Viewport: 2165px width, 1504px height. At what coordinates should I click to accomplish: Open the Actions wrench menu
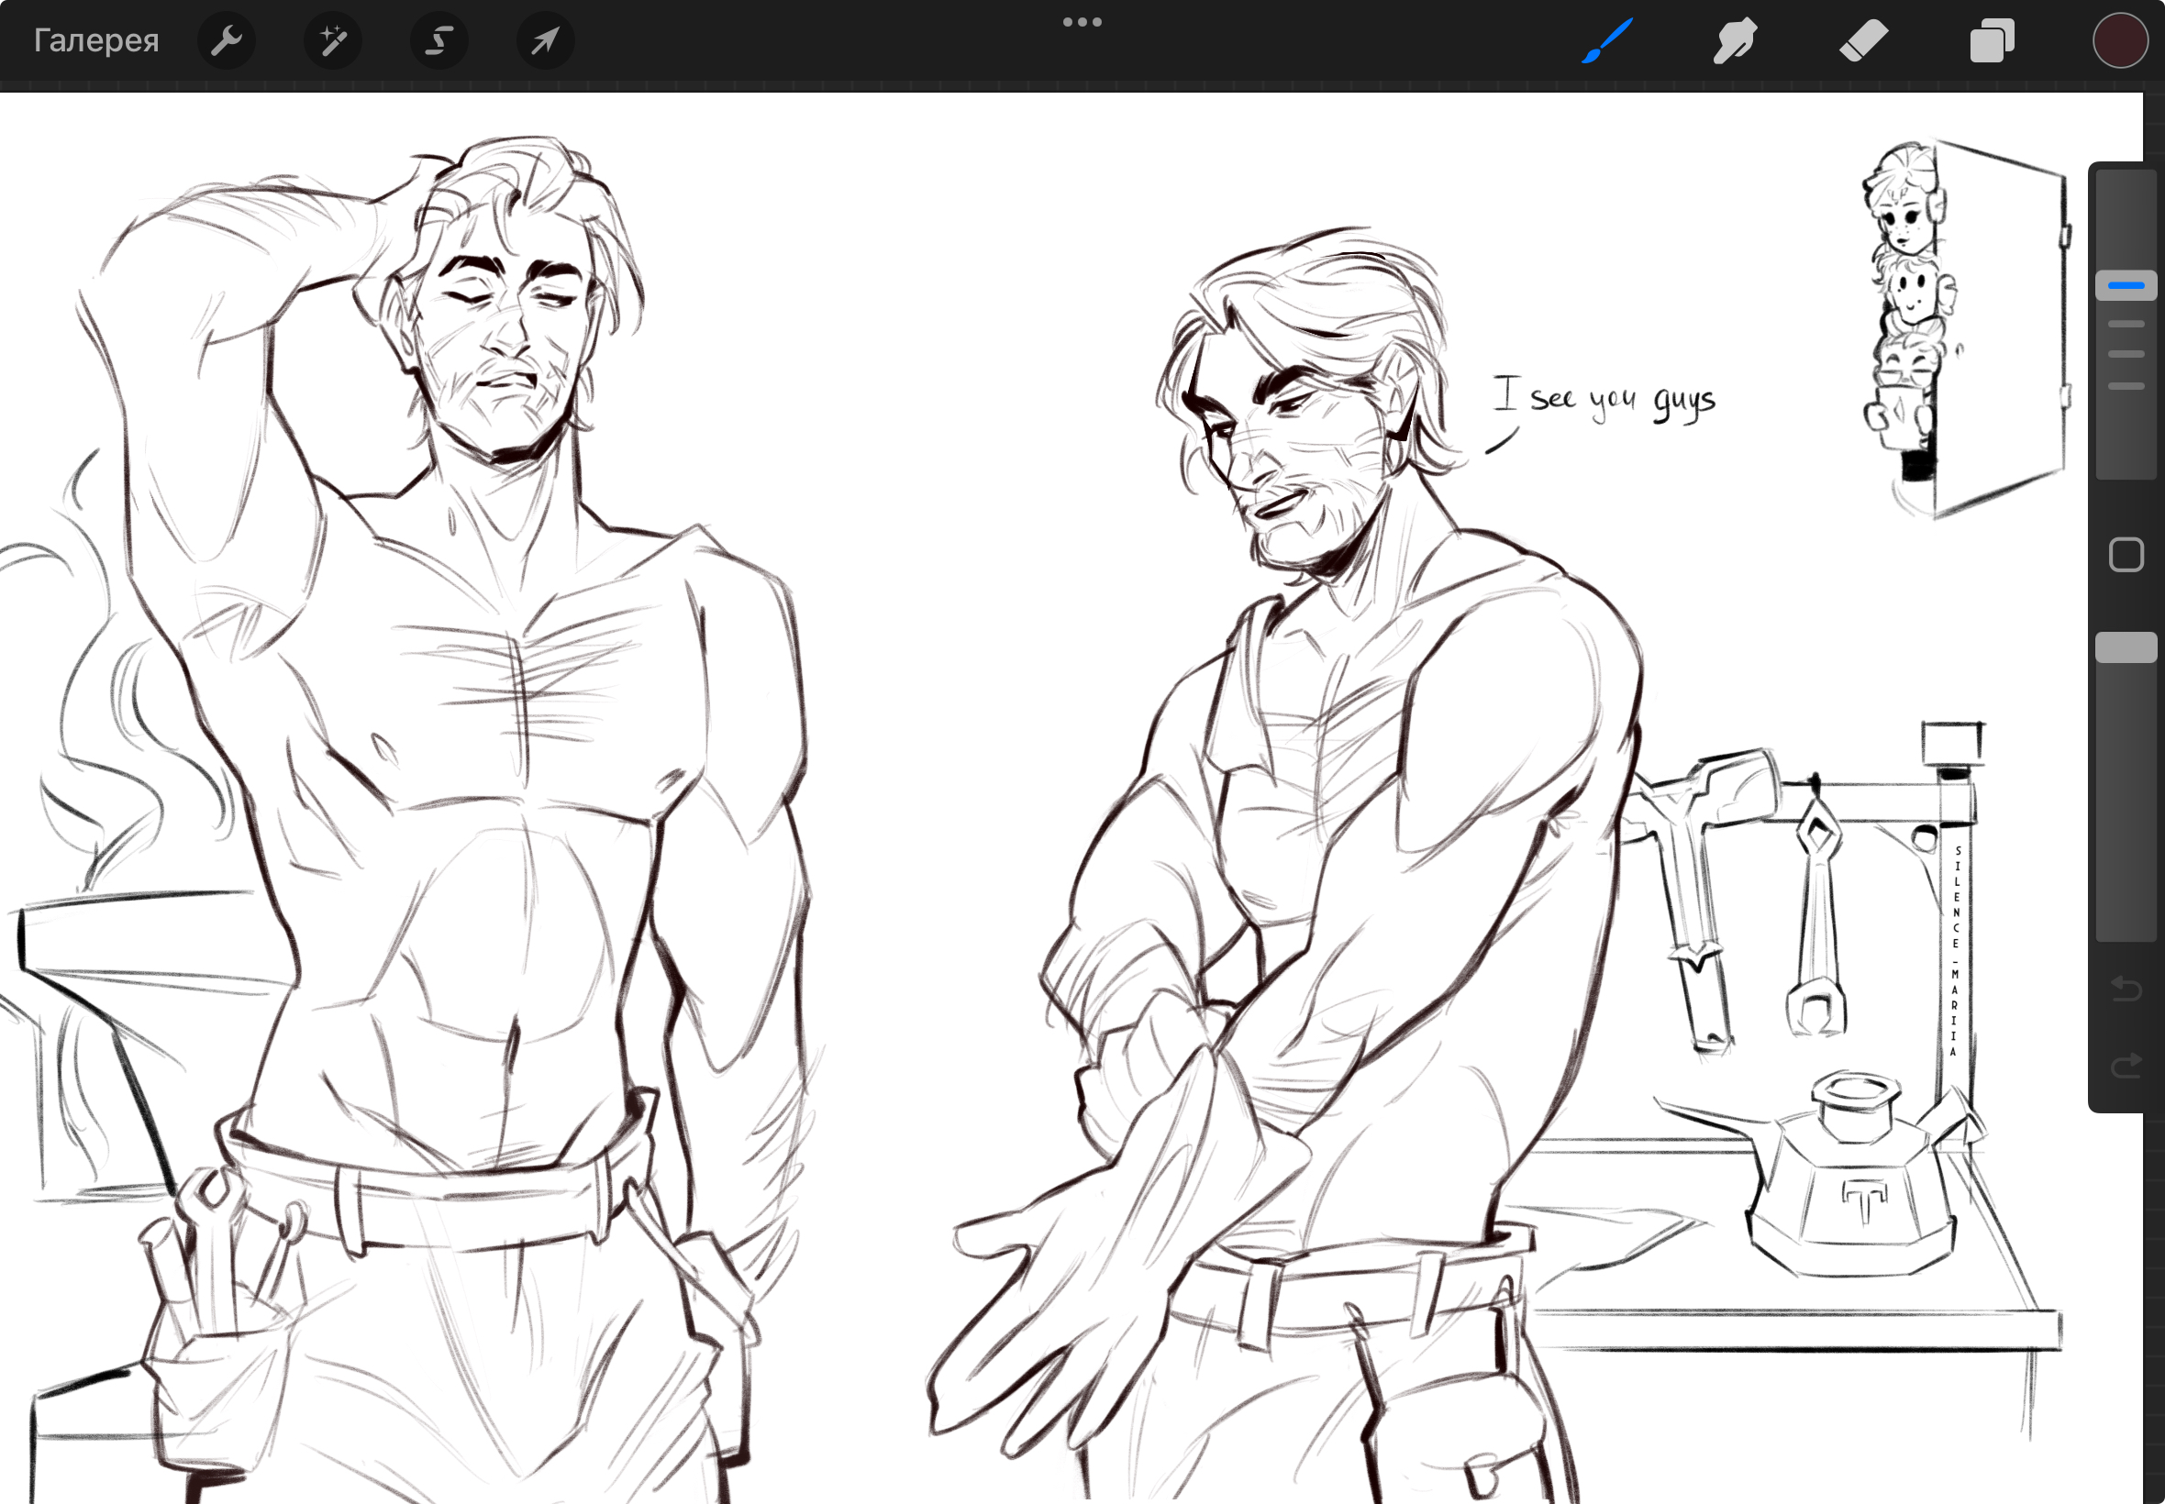click(227, 40)
